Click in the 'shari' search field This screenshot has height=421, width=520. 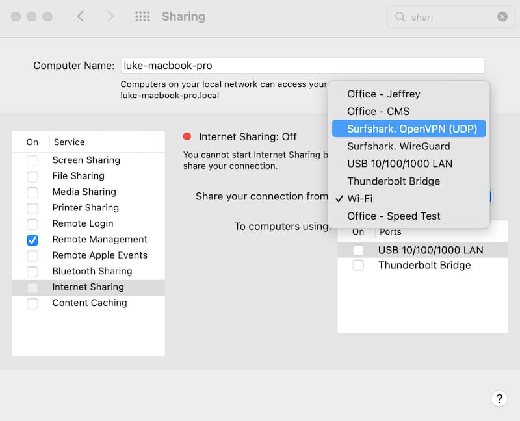pyautogui.click(x=450, y=17)
